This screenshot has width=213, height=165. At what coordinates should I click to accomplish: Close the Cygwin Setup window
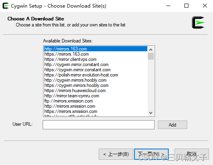coord(205,6)
